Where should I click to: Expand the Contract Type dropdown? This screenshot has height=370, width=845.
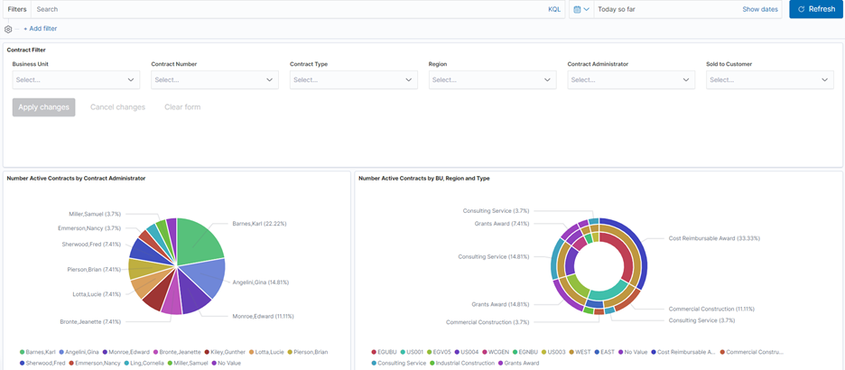pos(354,79)
